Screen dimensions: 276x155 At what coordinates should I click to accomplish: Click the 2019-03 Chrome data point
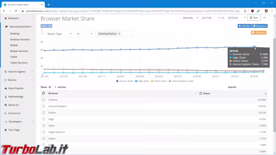(x=254, y=47)
